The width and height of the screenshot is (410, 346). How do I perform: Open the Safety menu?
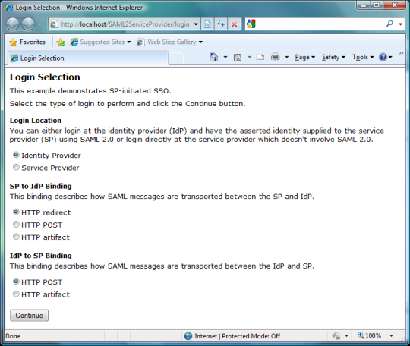point(333,57)
